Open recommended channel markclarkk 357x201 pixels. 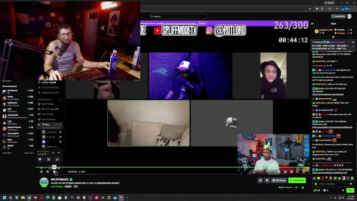(18, 116)
